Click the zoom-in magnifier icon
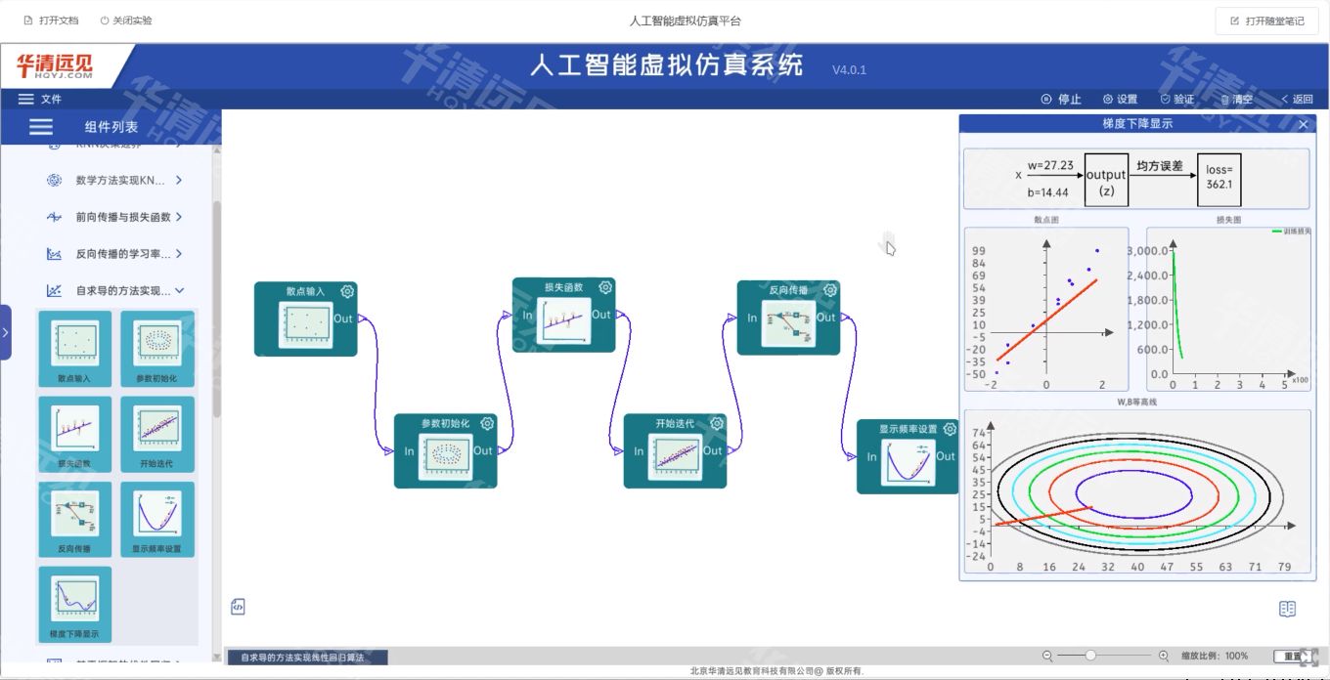The image size is (1330, 680). coord(1164,656)
